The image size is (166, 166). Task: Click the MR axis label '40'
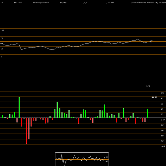162,109
